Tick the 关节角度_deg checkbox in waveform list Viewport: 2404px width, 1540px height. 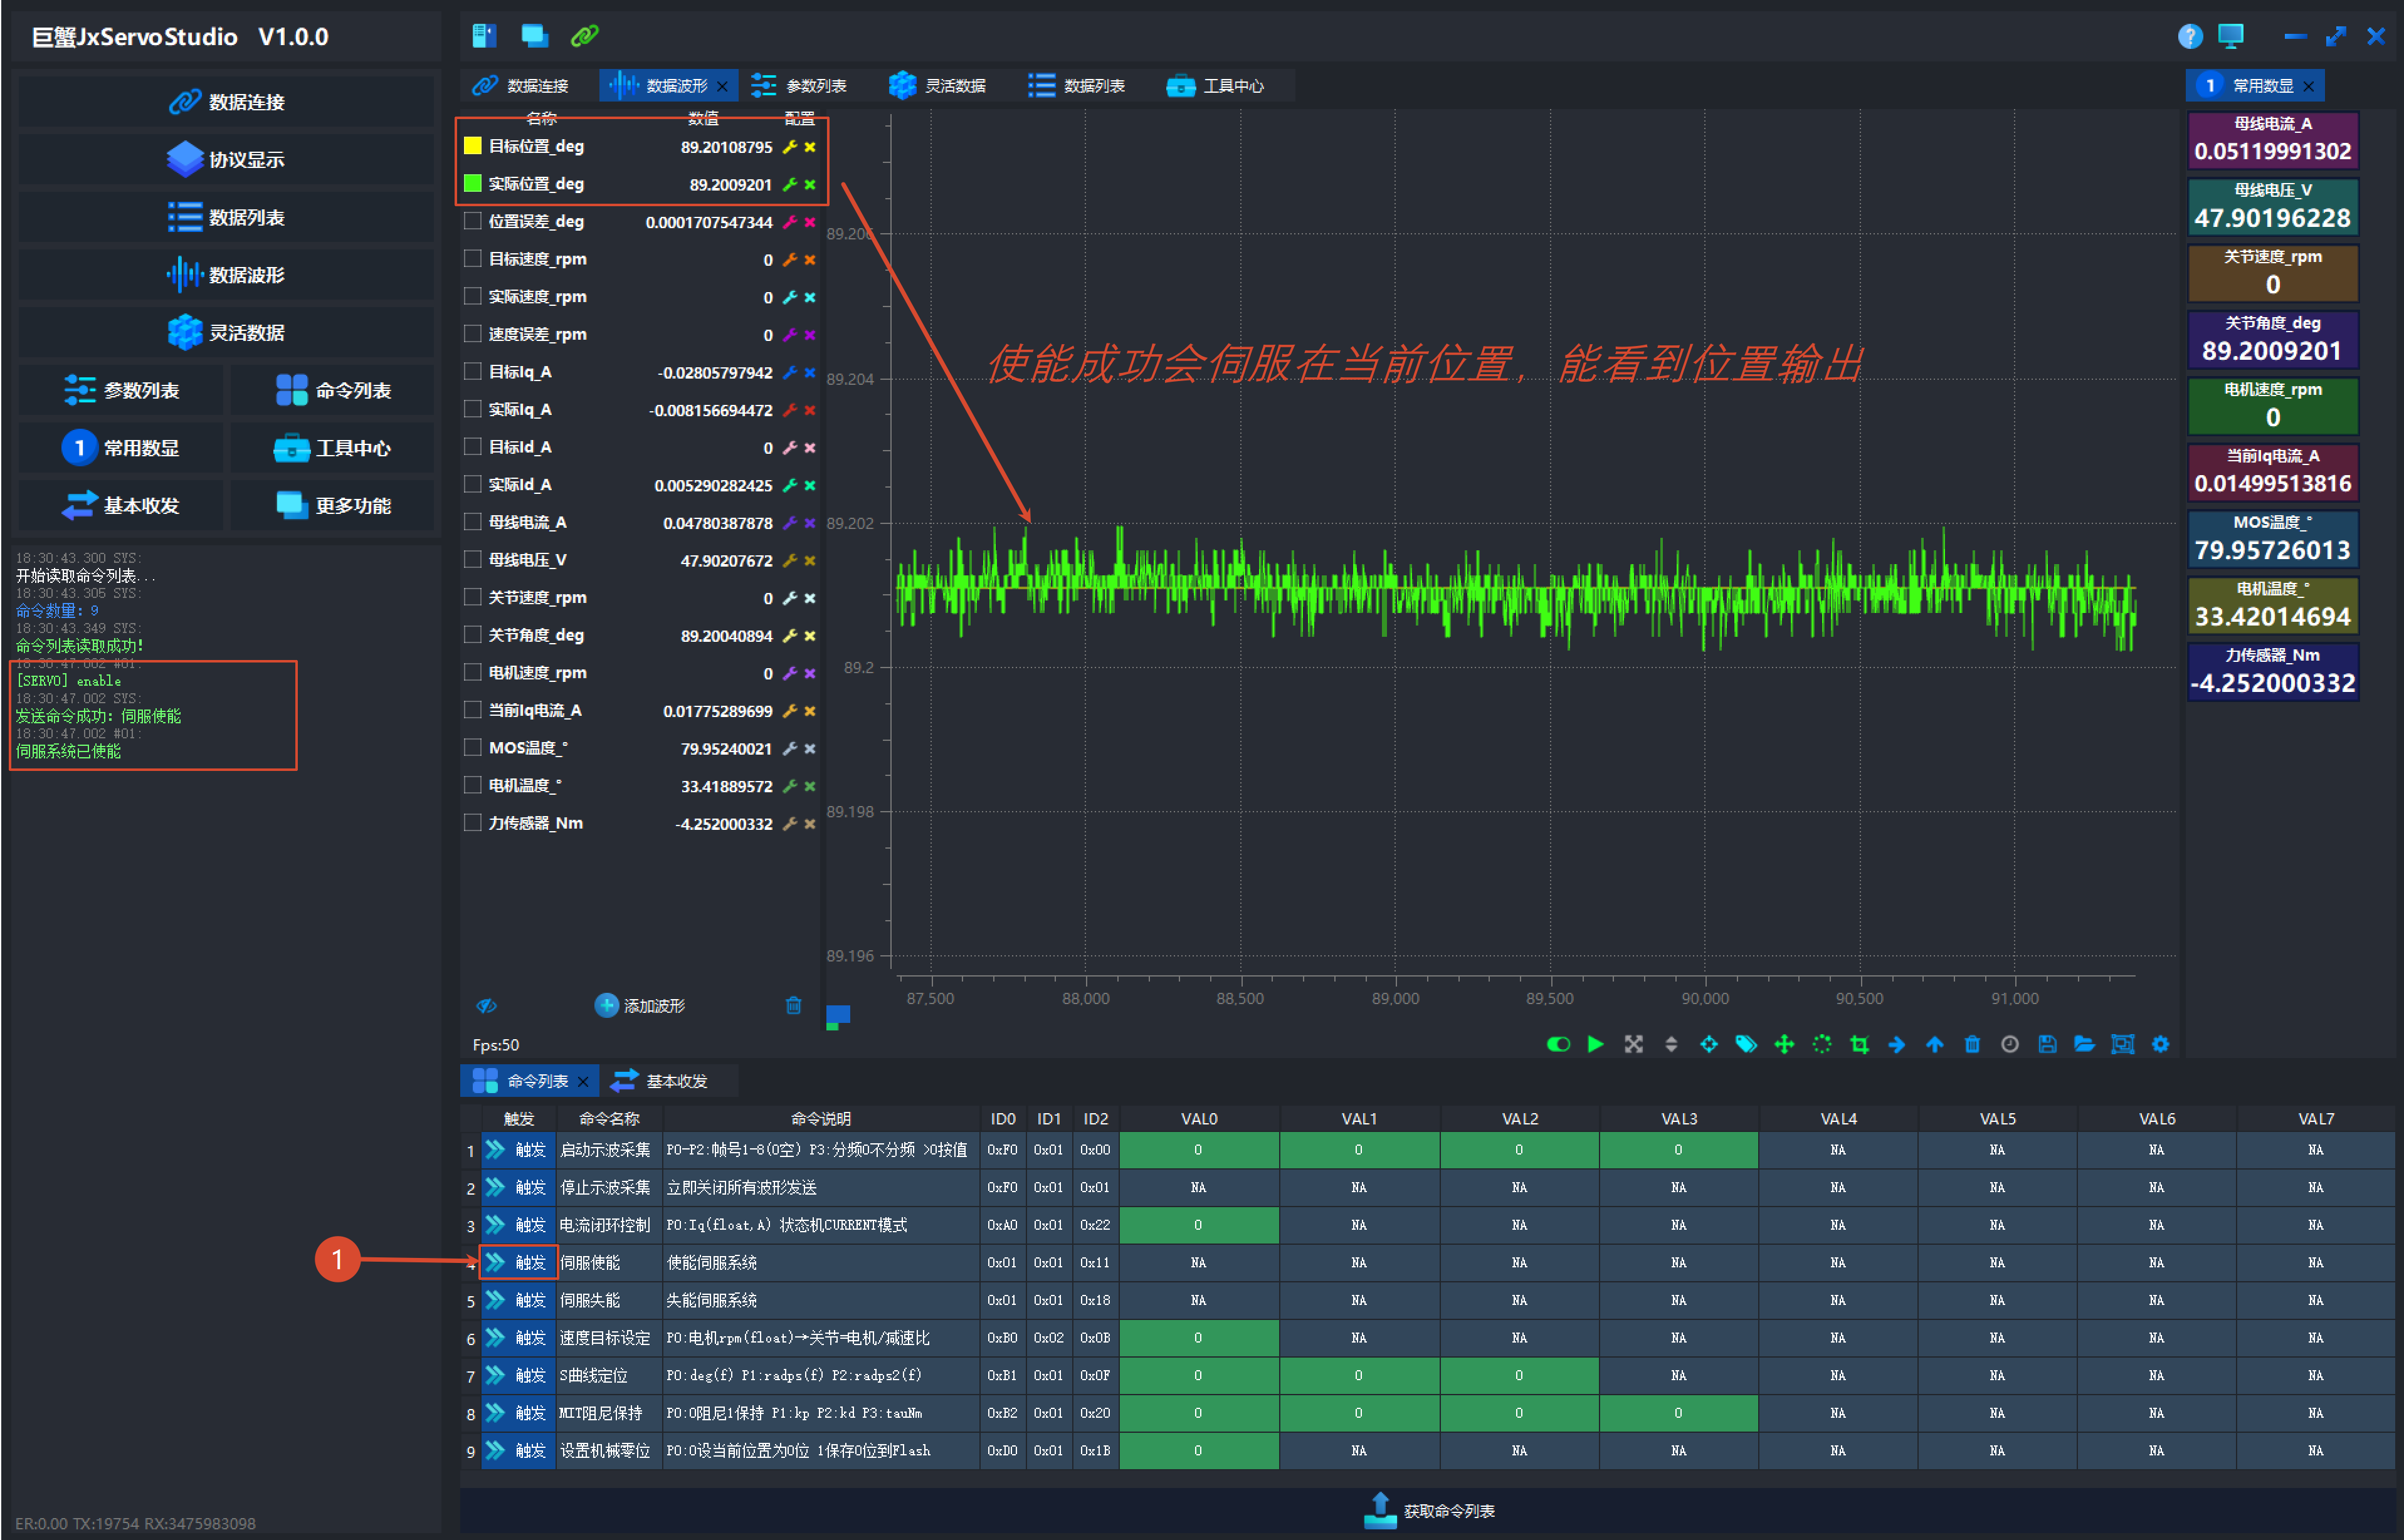pos(473,635)
